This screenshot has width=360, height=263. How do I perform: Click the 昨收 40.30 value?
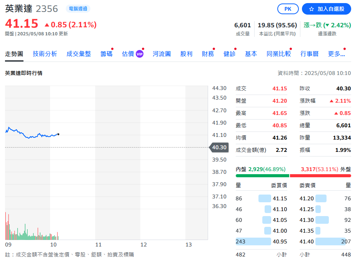(343, 88)
